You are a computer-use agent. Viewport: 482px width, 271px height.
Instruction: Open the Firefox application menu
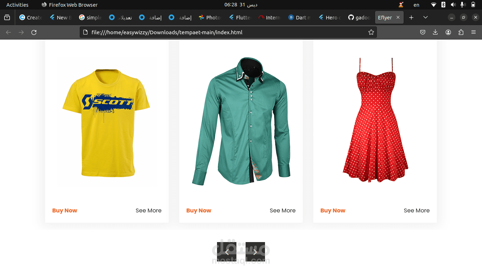tap(474, 32)
